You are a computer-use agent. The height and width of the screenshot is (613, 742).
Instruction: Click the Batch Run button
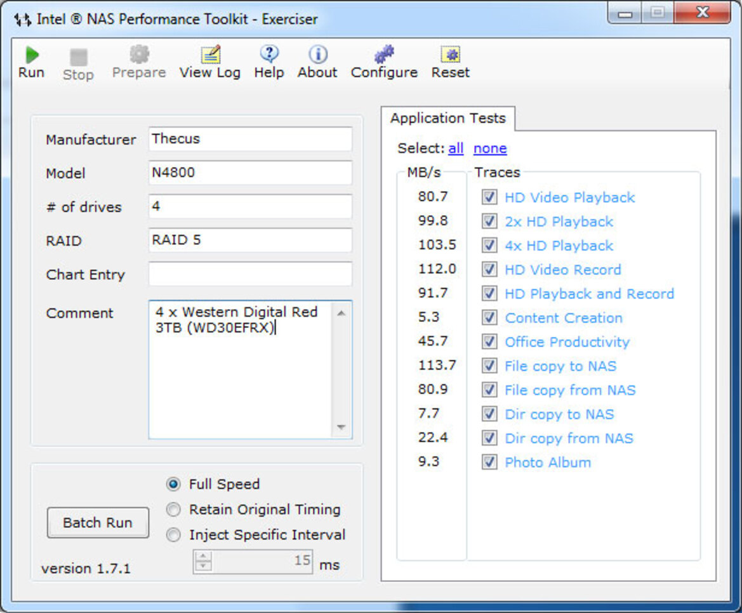click(98, 523)
